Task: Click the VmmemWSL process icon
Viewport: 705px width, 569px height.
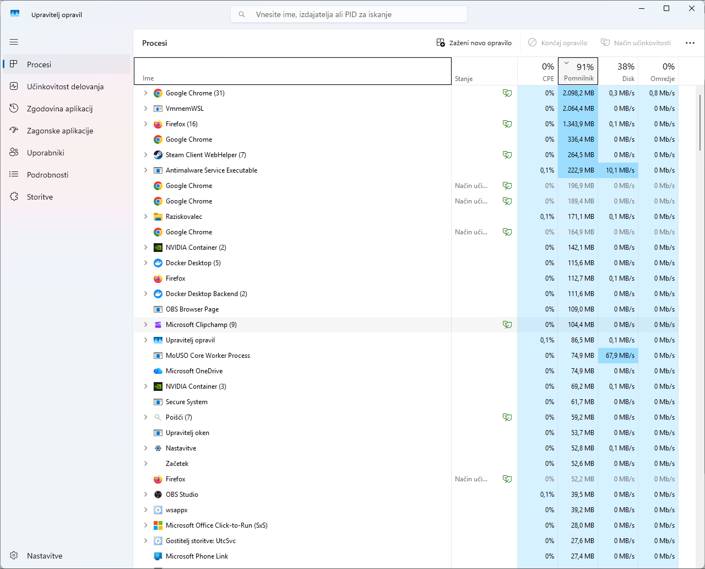Action: (x=158, y=109)
